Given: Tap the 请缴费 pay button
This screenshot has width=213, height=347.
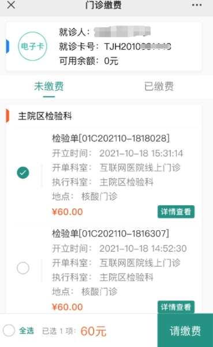Looking at the screenshot, I should tap(185, 330).
